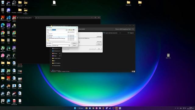
Task: Add a new tab in the terminal window
Action: click(36, 18)
